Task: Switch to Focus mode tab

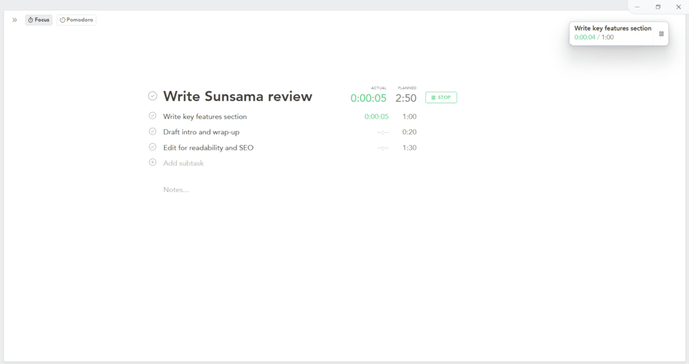Action: click(x=39, y=20)
